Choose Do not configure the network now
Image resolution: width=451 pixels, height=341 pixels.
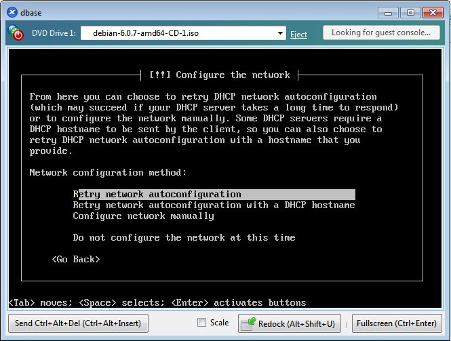(x=184, y=238)
